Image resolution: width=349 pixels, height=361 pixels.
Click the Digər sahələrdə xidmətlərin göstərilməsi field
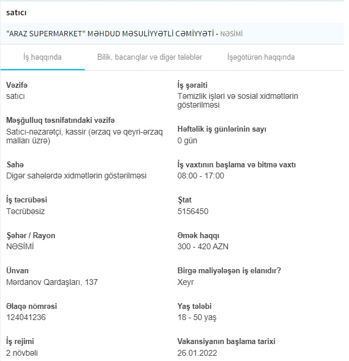[77, 176]
